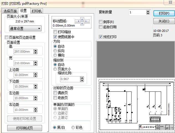
Task: Switch to the 选择页面 tab
Action: [10, 11]
